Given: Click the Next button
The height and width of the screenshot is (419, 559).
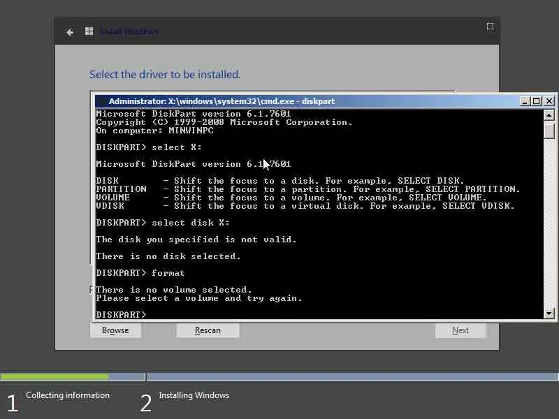Looking at the screenshot, I should point(460,330).
